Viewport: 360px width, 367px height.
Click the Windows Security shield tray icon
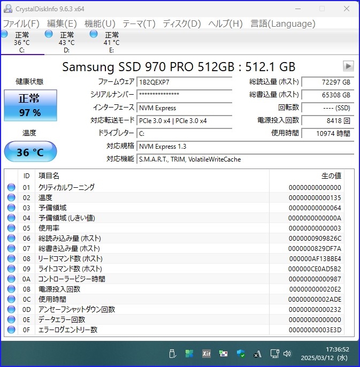tap(241, 354)
